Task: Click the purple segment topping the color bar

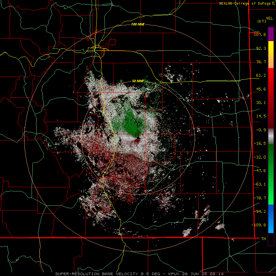Action: coord(271,34)
